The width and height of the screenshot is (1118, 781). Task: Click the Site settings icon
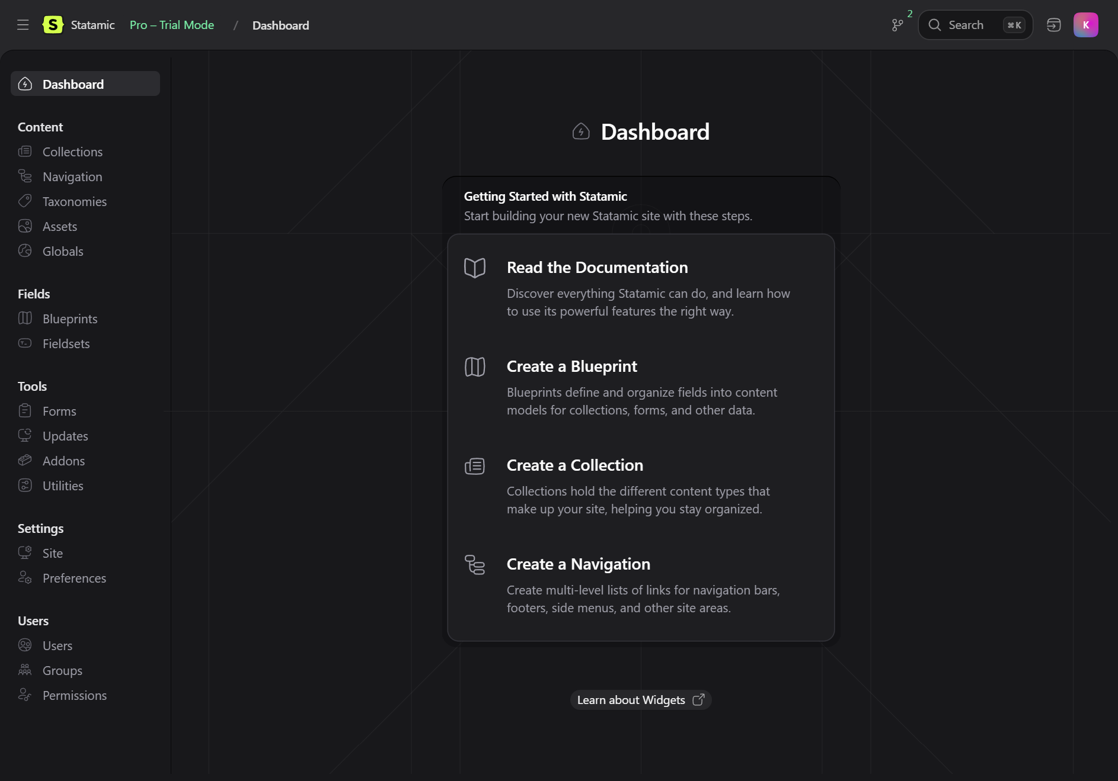25,553
